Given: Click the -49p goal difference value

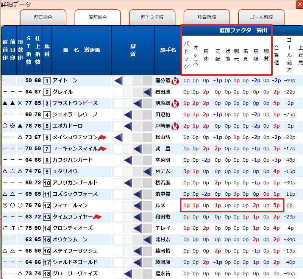Looking at the screenshot, I should [289, 81].
